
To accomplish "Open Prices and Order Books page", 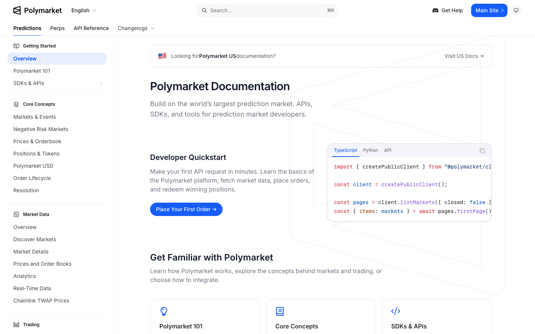I will click(x=57, y=264).
